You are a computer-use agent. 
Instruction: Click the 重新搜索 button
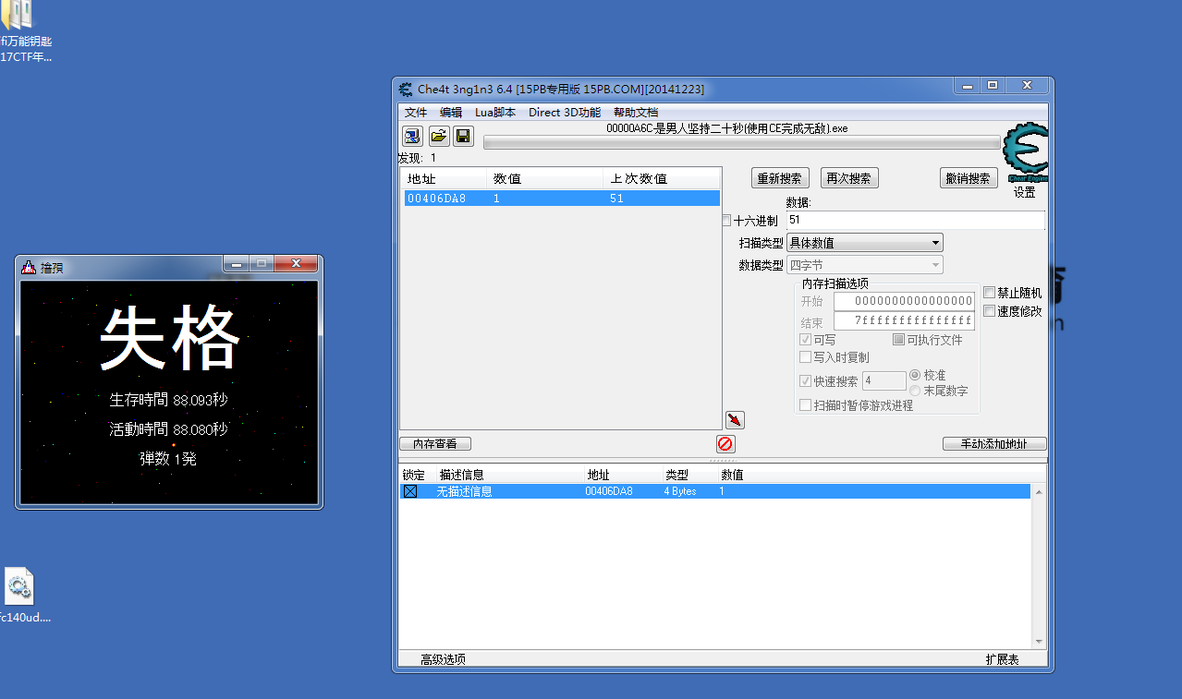click(780, 179)
